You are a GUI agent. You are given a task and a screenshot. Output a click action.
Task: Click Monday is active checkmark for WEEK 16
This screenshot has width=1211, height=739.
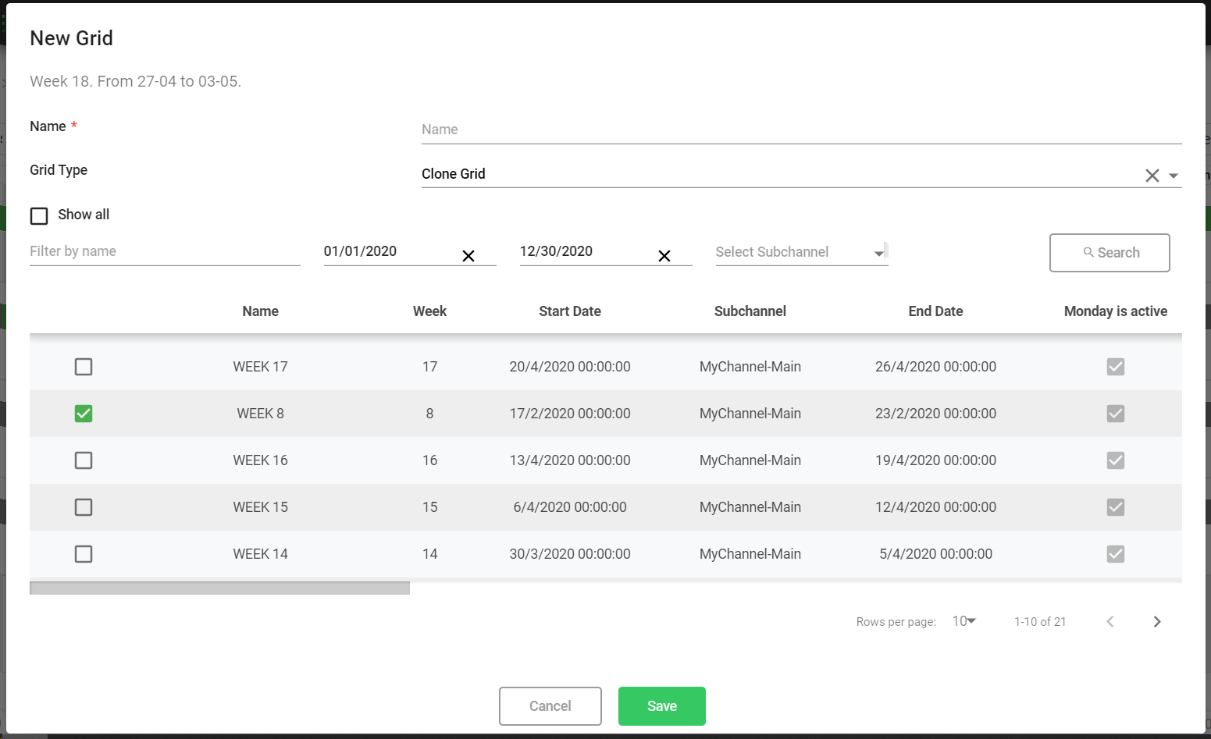(x=1115, y=460)
